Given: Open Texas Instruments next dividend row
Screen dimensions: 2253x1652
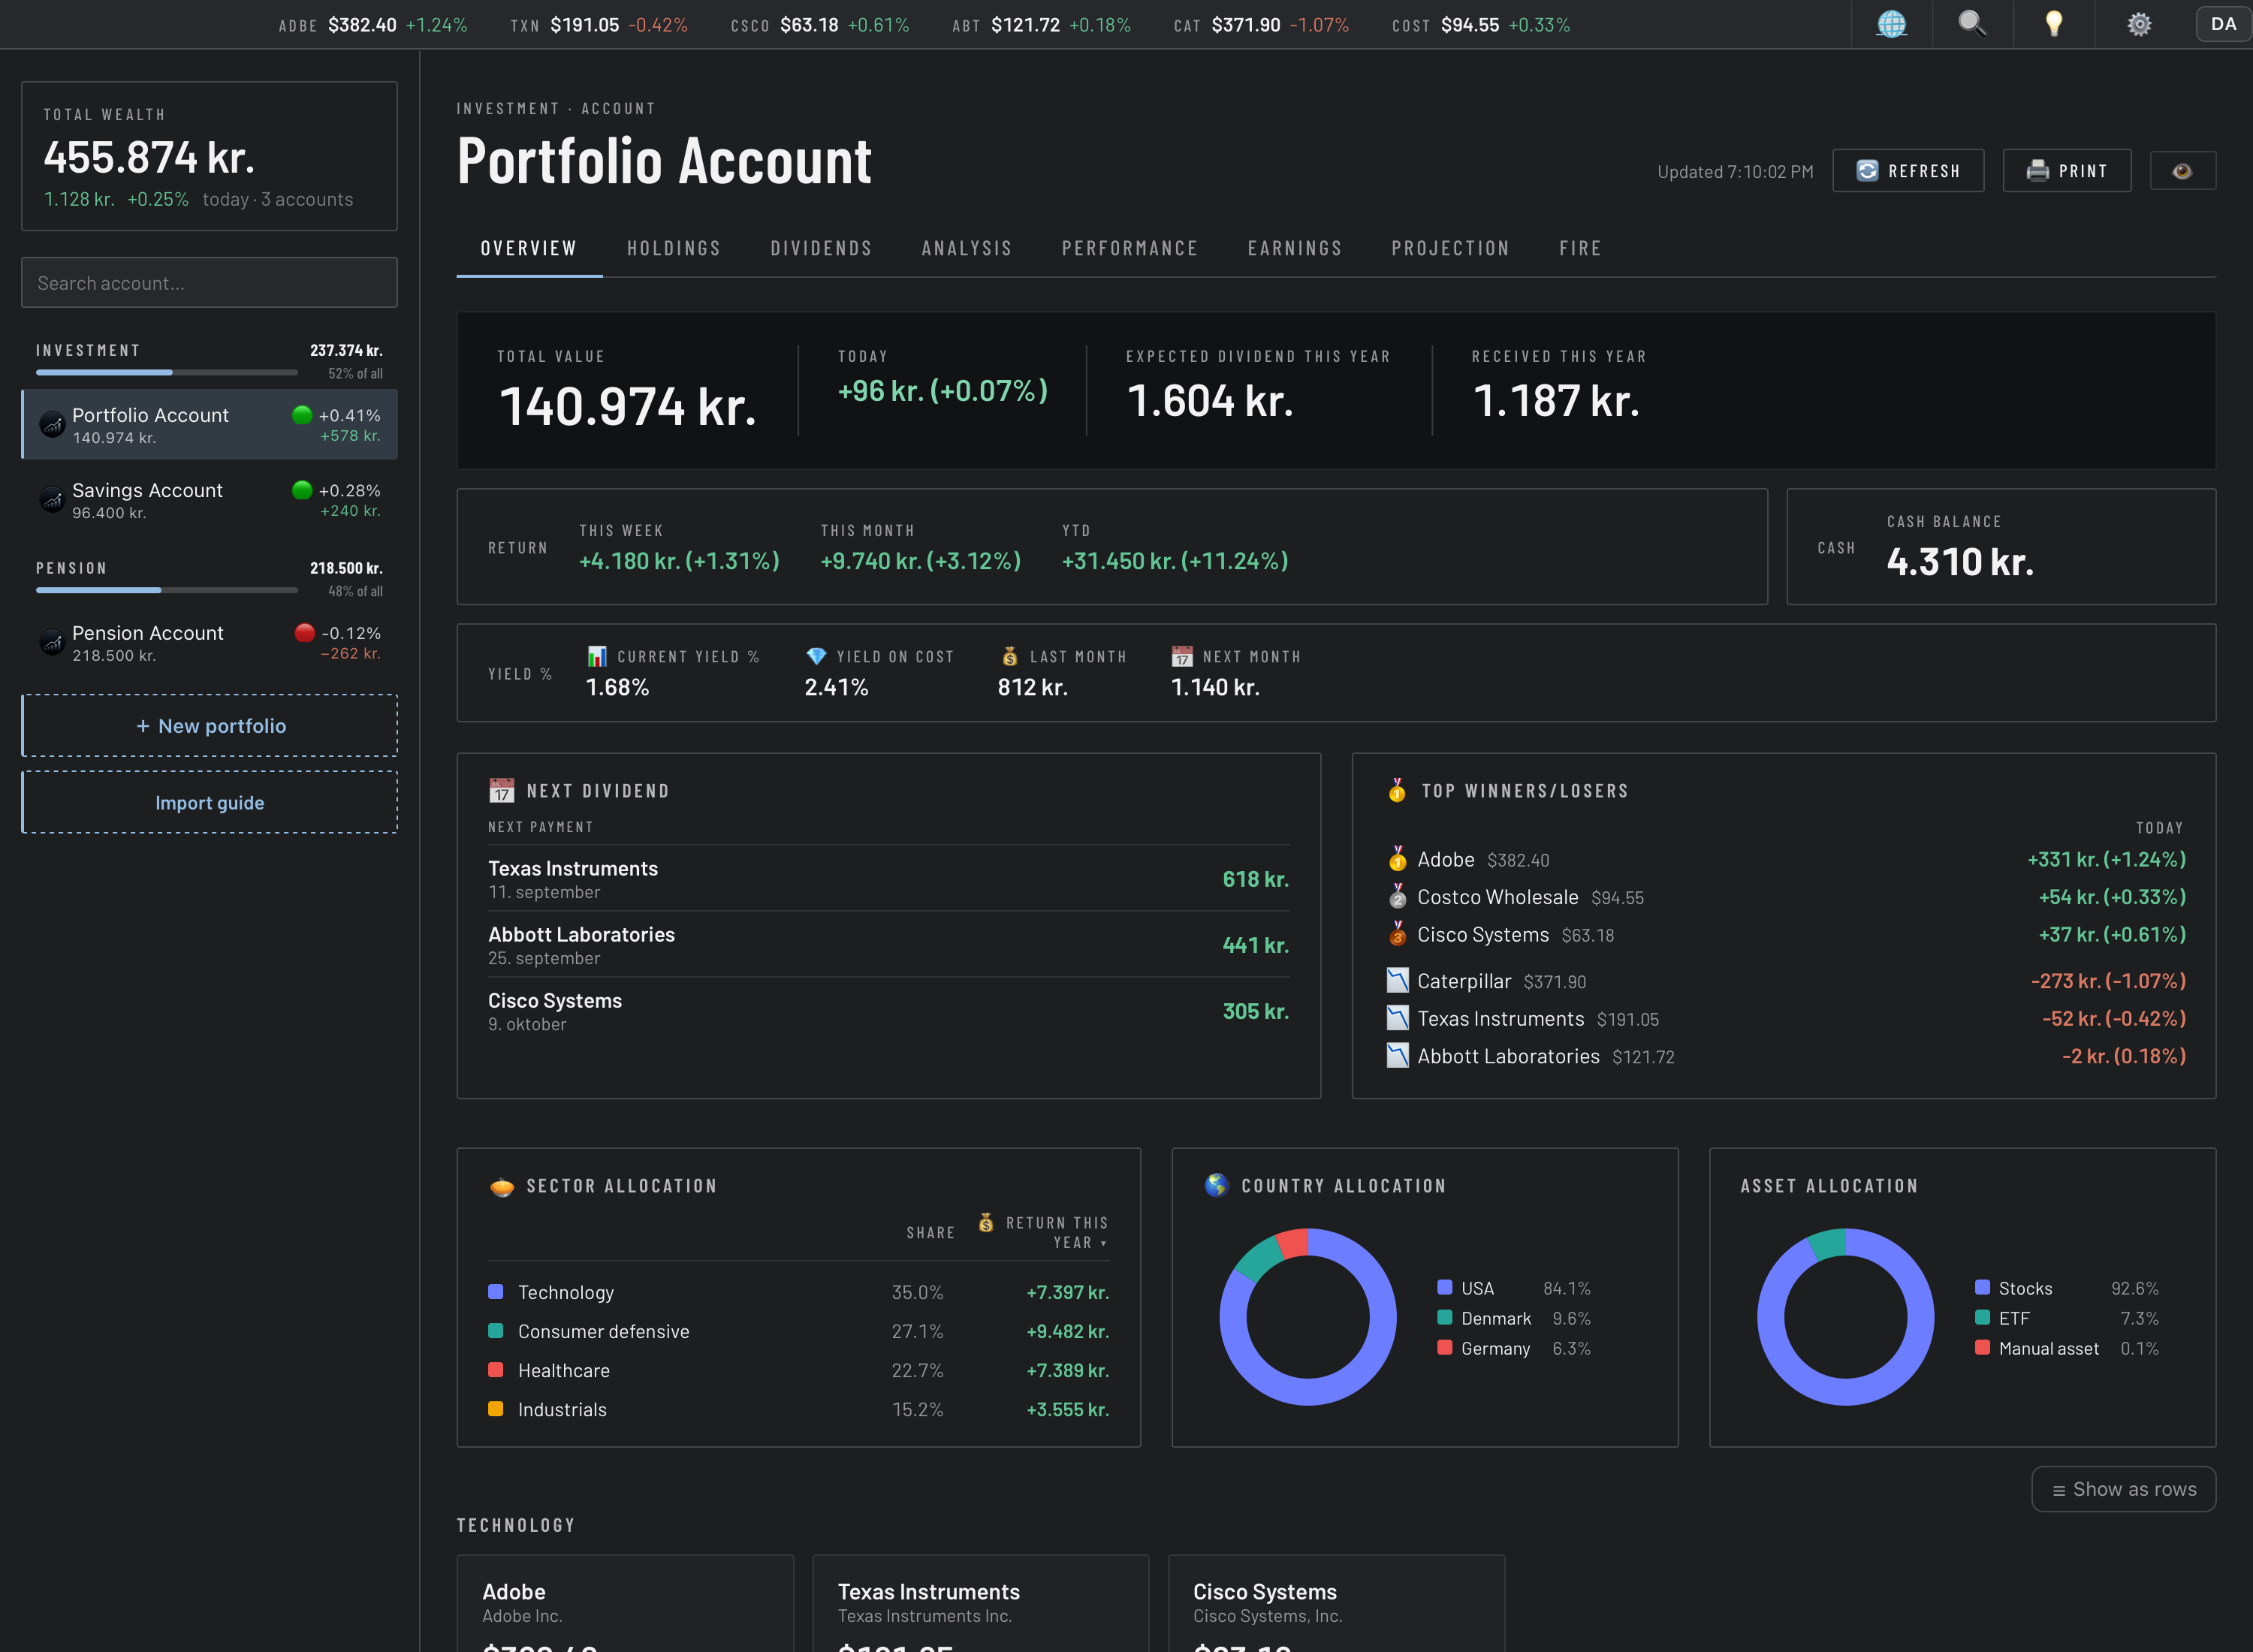Looking at the screenshot, I should click(x=888, y=879).
